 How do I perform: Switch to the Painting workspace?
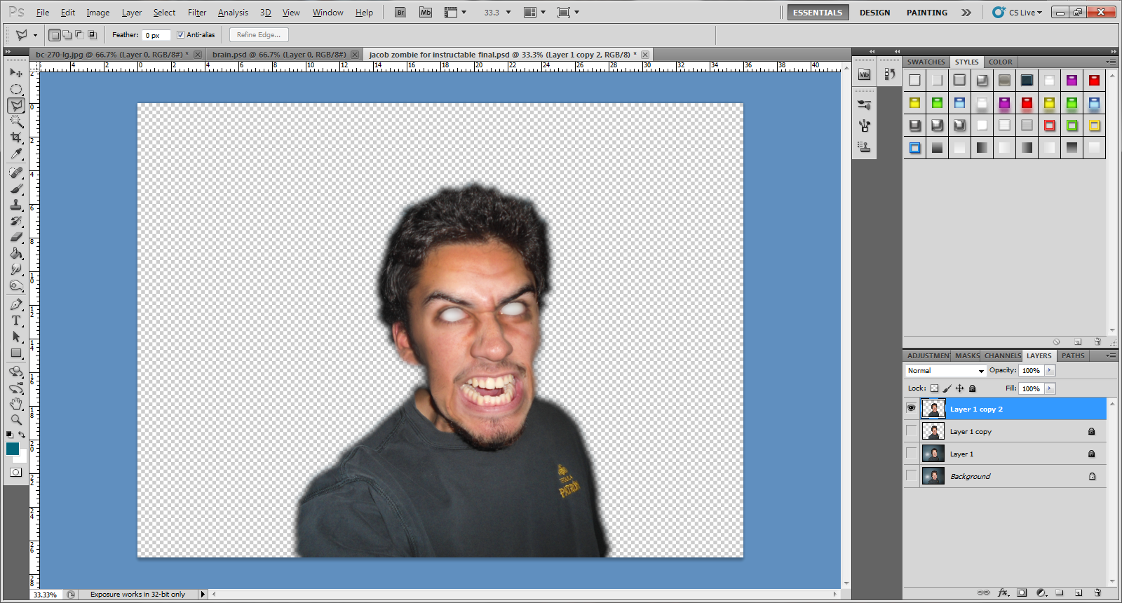click(927, 13)
